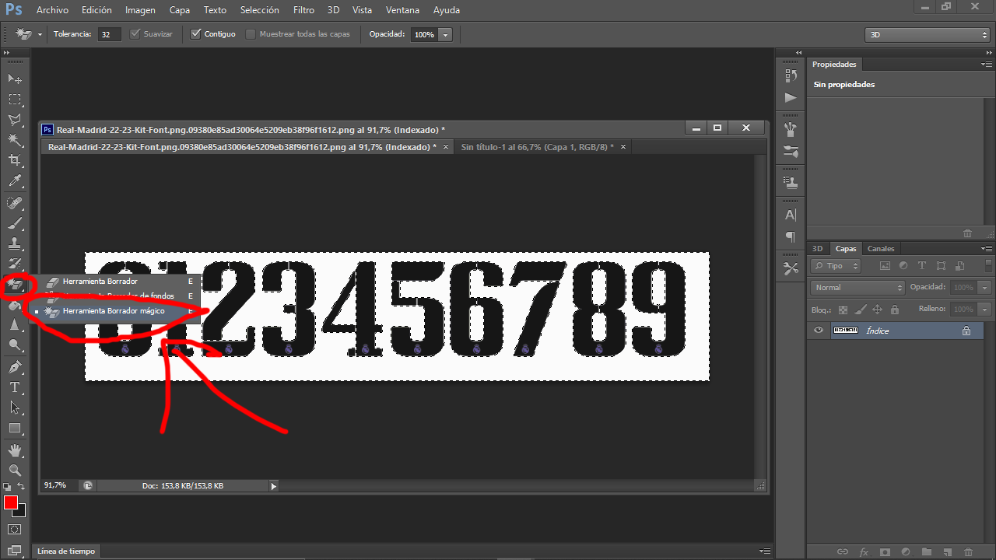This screenshot has width=996, height=560.
Task: Create a new group folder
Action: [927, 551]
